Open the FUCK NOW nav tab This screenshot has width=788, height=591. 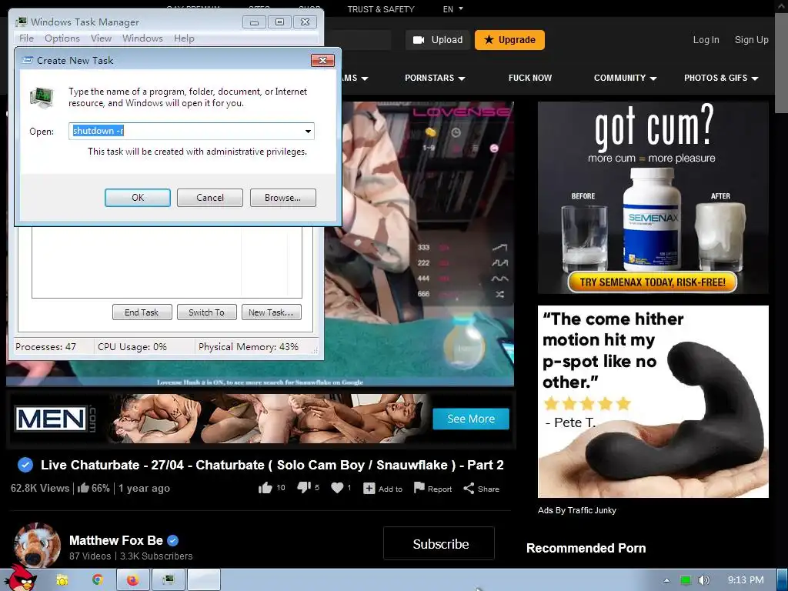[x=530, y=78]
